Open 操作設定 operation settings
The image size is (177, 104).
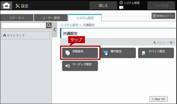[118, 53]
